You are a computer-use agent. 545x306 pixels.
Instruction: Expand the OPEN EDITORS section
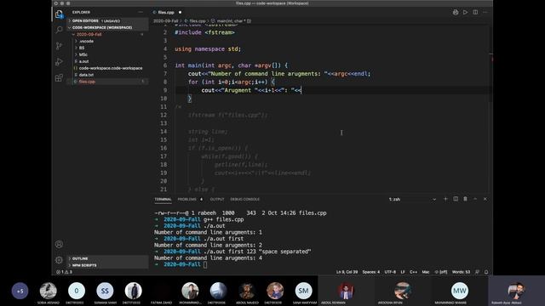108,20
